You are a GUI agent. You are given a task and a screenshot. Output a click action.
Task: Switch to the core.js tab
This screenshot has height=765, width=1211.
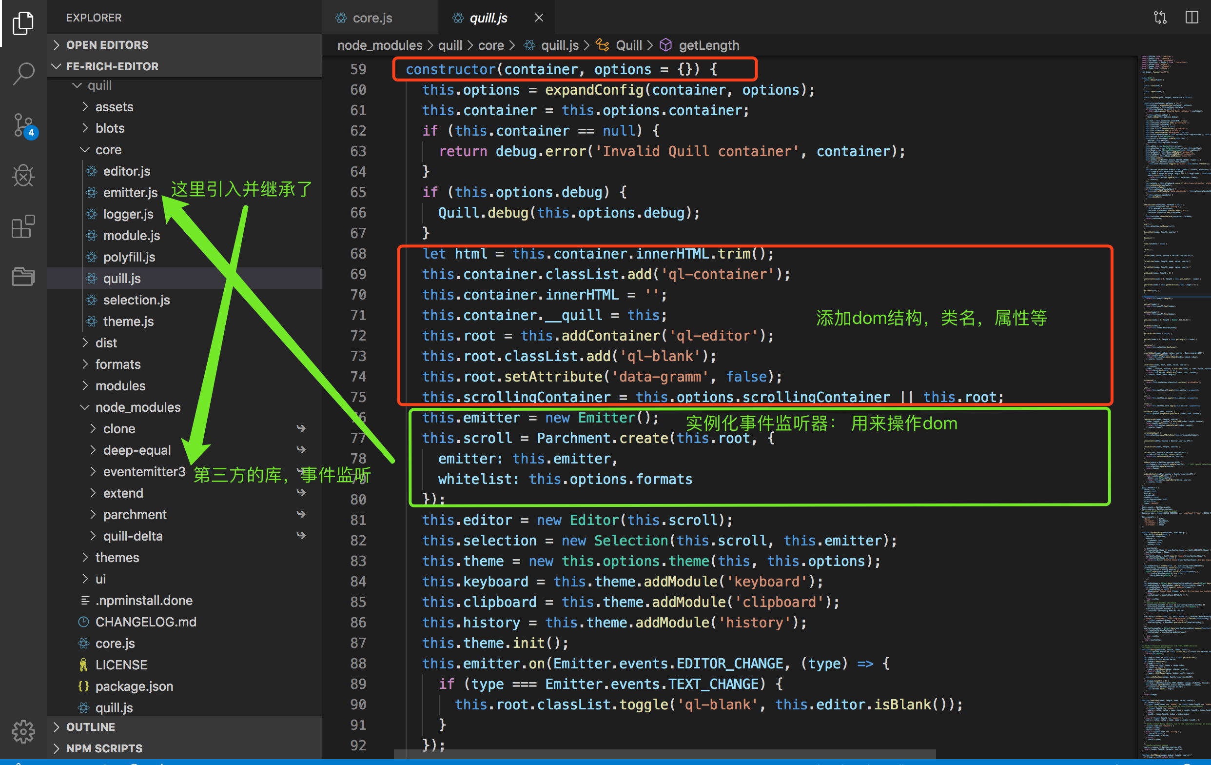point(372,18)
